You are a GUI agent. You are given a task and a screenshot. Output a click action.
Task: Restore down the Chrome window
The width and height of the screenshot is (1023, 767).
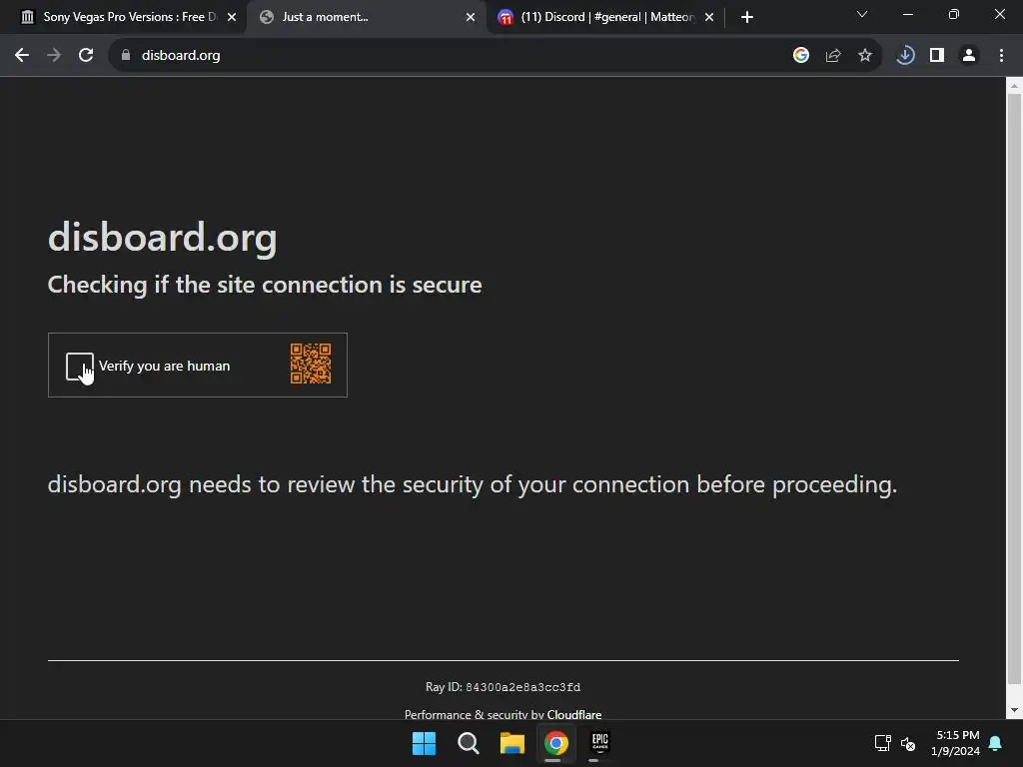coord(954,14)
